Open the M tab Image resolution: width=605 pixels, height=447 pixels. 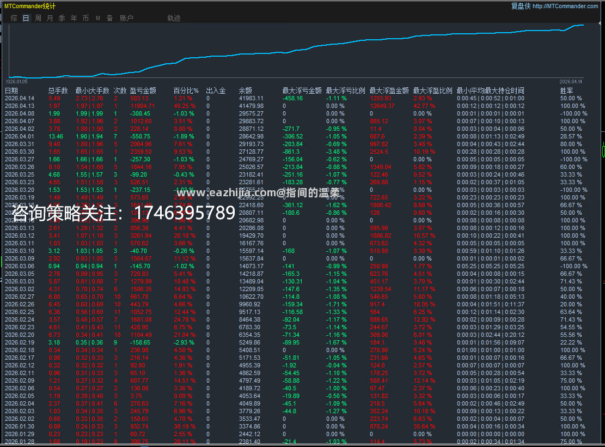[x=97, y=18]
